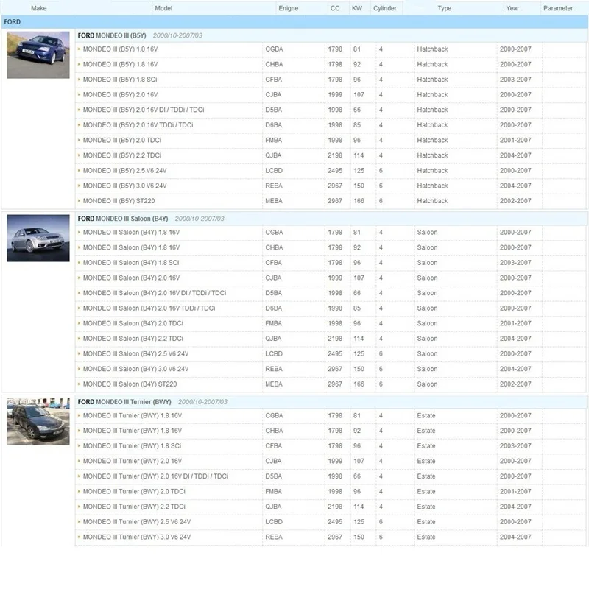589x589 pixels.
Task: Click MONDEO III Turnier (BWY) 2.0 16V row
Action: (331, 462)
